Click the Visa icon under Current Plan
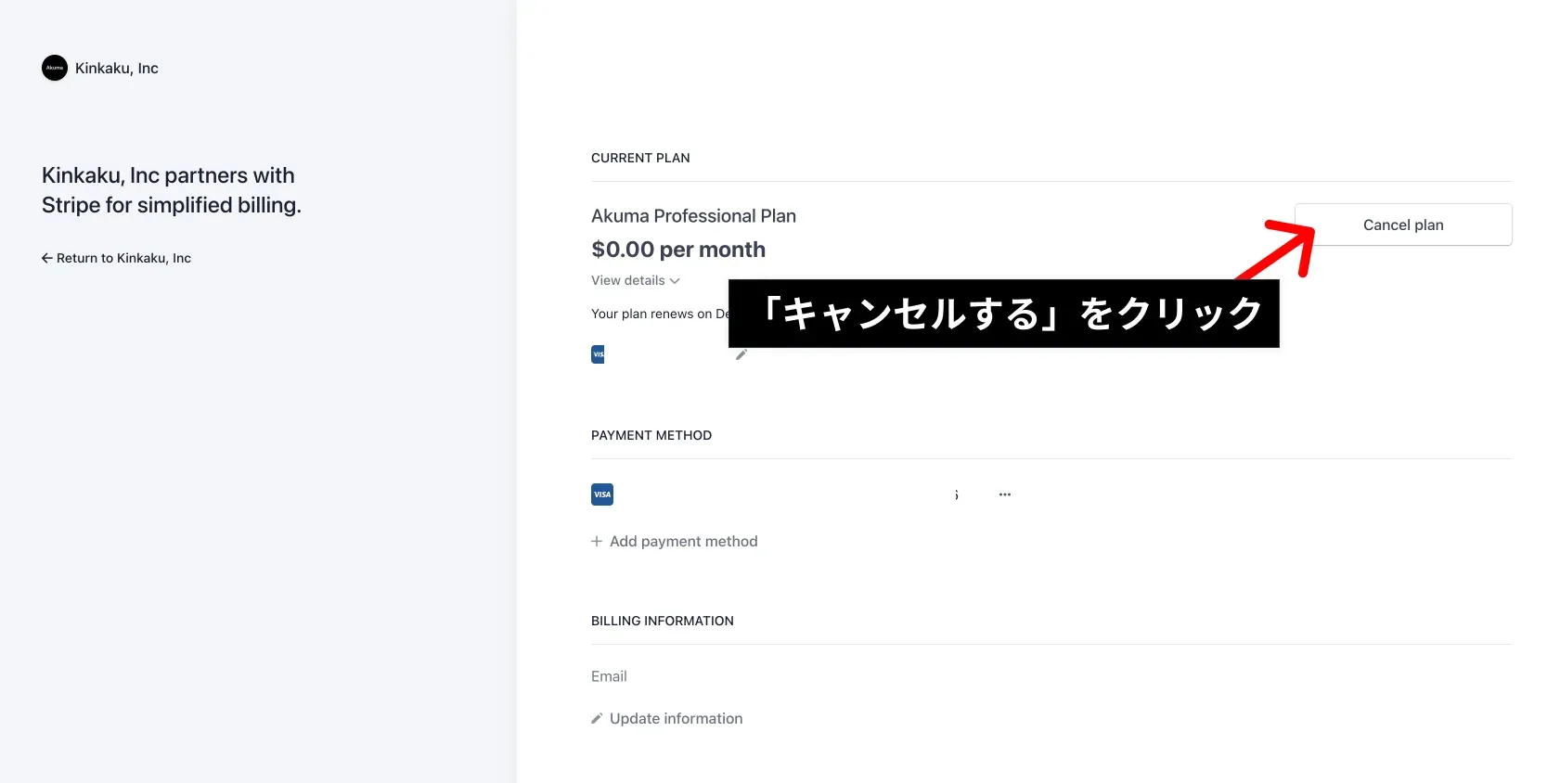Screen dimensions: 1560x783 pos(598,354)
